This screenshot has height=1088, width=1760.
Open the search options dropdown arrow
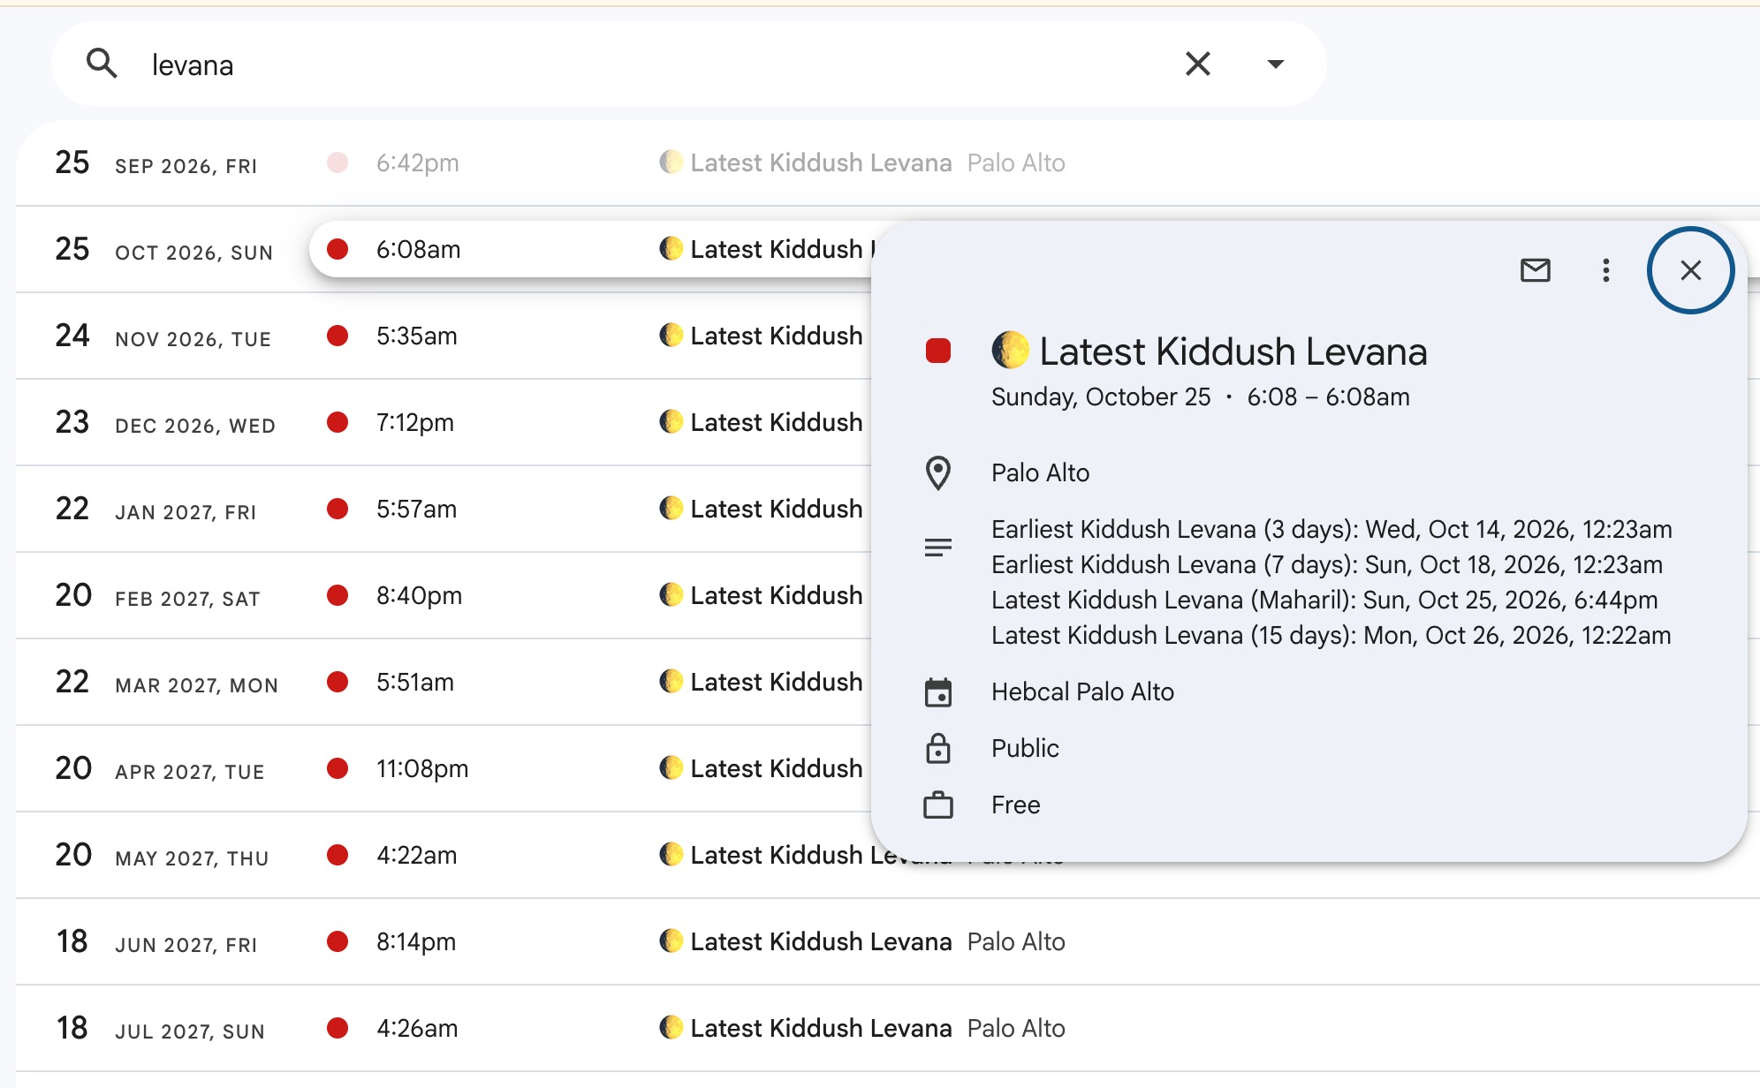pyautogui.click(x=1275, y=64)
